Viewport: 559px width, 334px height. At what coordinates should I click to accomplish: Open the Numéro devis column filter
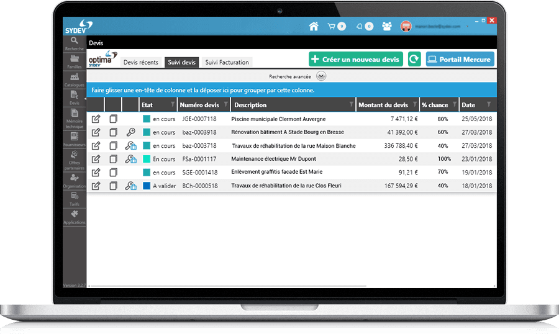(225, 104)
